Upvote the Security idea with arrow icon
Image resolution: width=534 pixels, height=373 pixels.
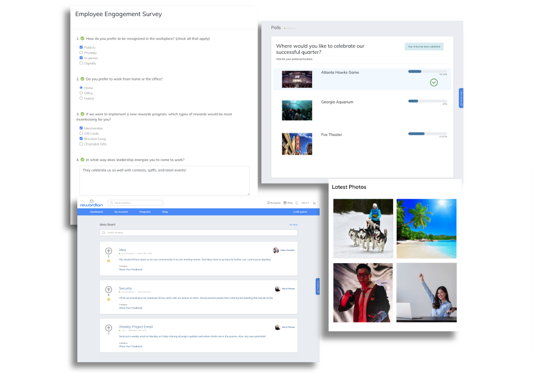(x=108, y=289)
